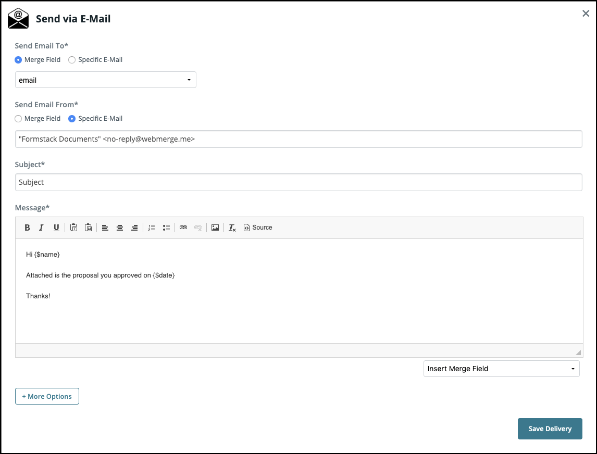The height and width of the screenshot is (454, 597).
Task: Insert a numbered list
Action: (x=152, y=228)
